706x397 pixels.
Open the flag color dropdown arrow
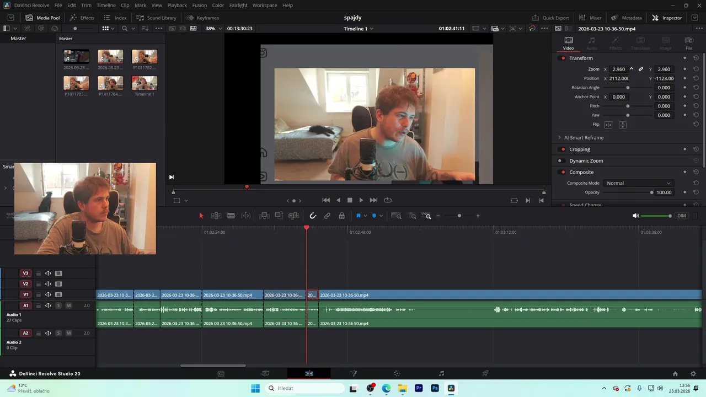tap(365, 216)
